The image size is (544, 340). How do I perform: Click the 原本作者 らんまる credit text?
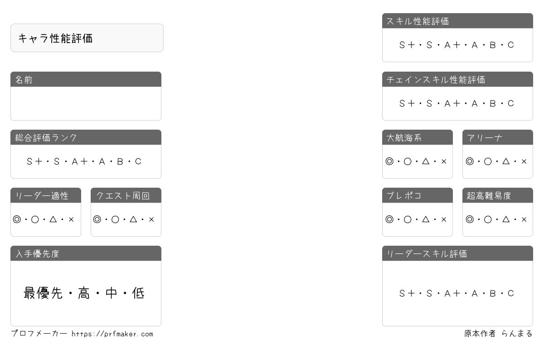498,334
